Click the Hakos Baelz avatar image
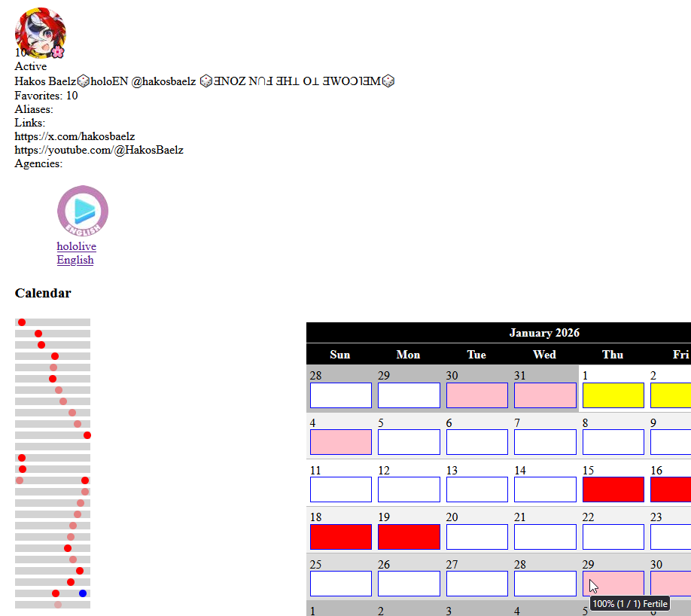The image size is (691, 616). [40, 33]
